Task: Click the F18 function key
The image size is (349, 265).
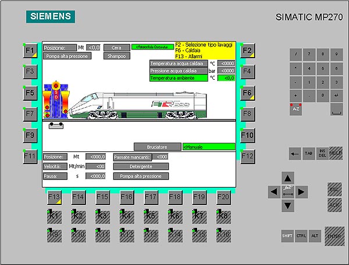Action: (x=175, y=197)
